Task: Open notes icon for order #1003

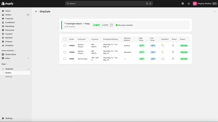Action: 173,45
